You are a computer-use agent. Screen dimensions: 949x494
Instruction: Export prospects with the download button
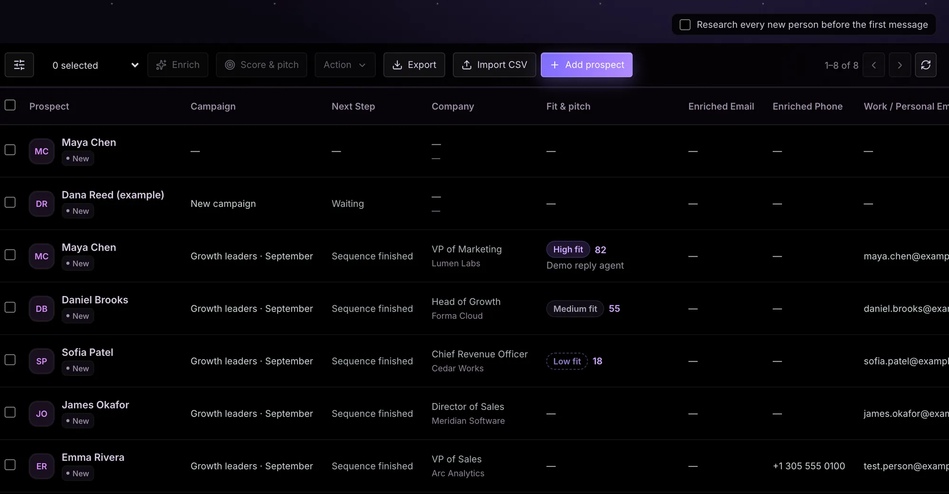(414, 65)
